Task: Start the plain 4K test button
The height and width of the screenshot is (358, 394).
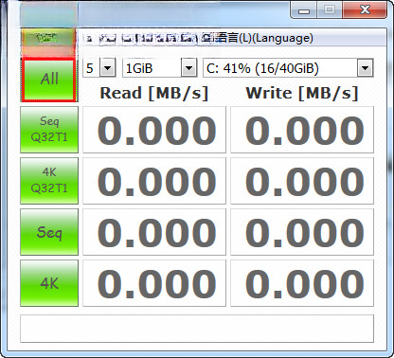Action: (x=49, y=283)
